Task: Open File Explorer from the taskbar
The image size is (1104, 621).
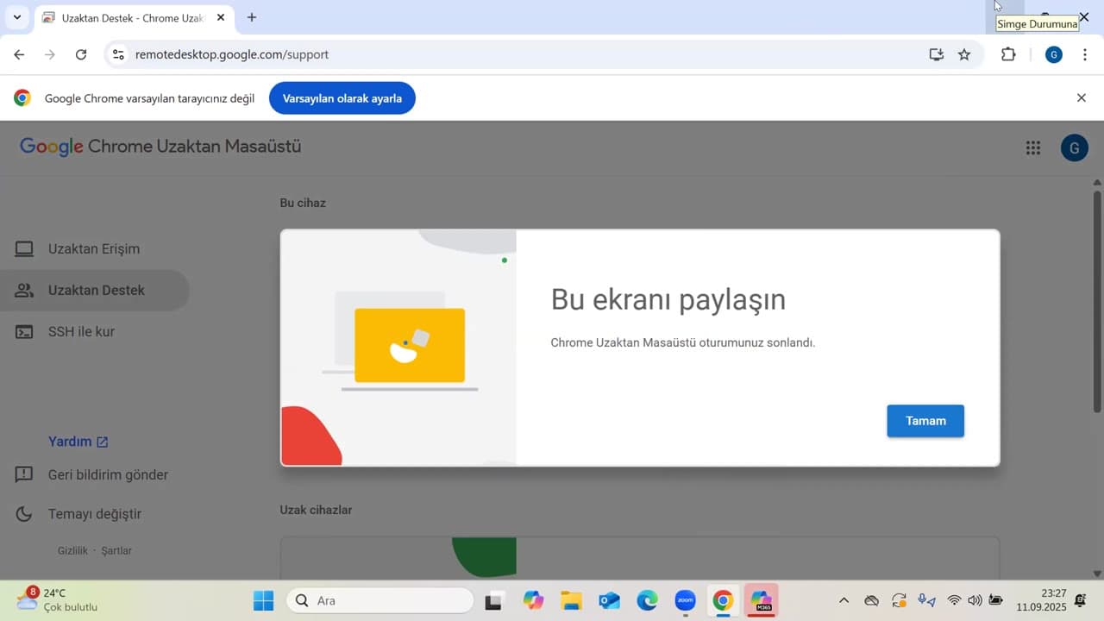Action: pyautogui.click(x=571, y=600)
